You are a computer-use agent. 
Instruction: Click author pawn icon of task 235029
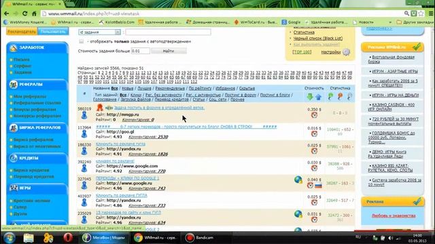[84, 220]
